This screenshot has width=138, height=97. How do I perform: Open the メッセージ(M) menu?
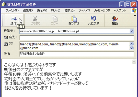point(102,10)
